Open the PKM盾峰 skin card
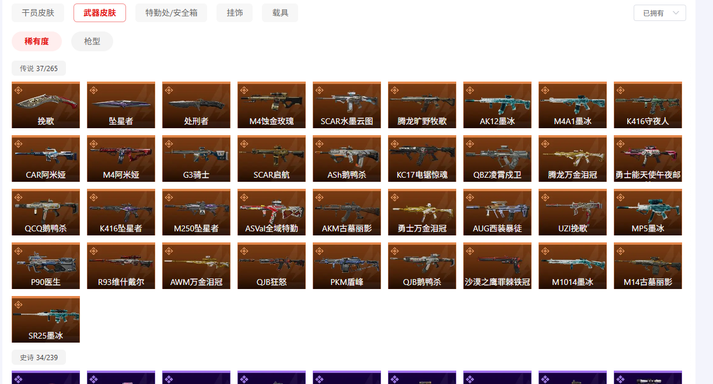The width and height of the screenshot is (713, 384). (x=347, y=266)
